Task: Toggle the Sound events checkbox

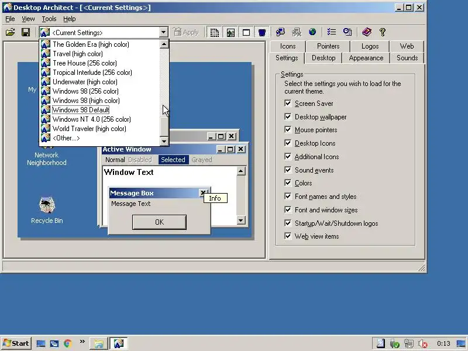Action: click(x=288, y=170)
